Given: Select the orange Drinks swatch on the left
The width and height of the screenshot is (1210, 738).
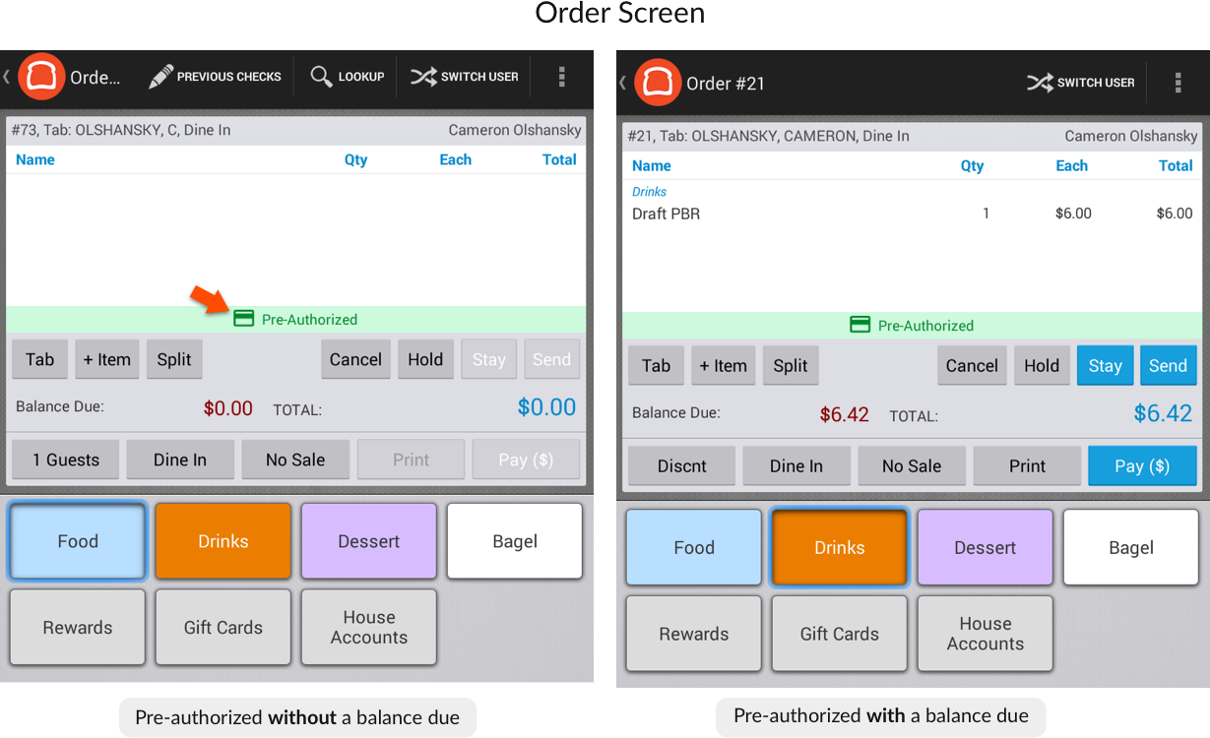Looking at the screenshot, I should [x=223, y=540].
